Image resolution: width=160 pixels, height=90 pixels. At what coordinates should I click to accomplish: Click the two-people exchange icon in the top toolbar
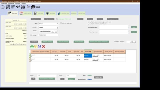[x=23, y=7]
